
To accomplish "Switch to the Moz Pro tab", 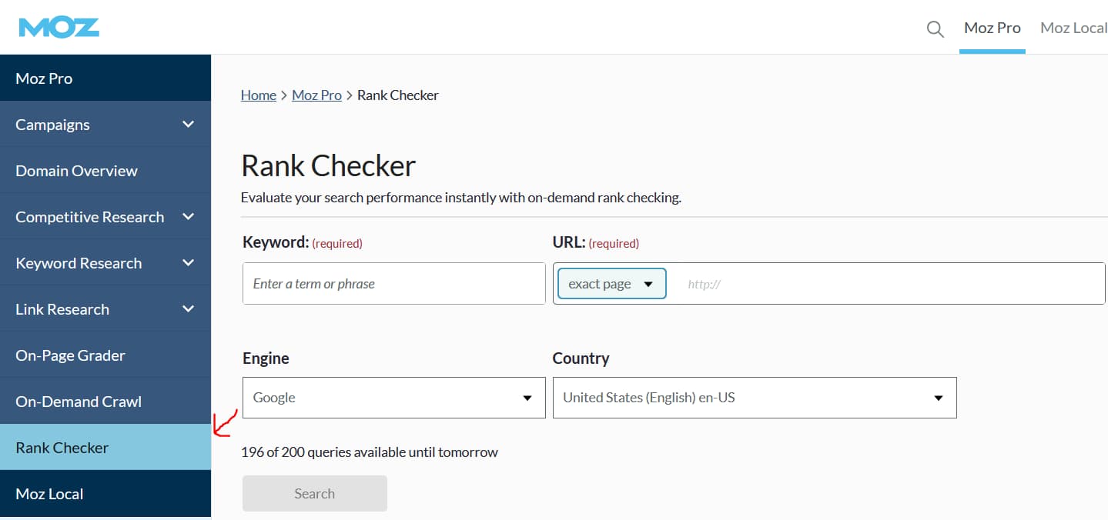I will 992,28.
